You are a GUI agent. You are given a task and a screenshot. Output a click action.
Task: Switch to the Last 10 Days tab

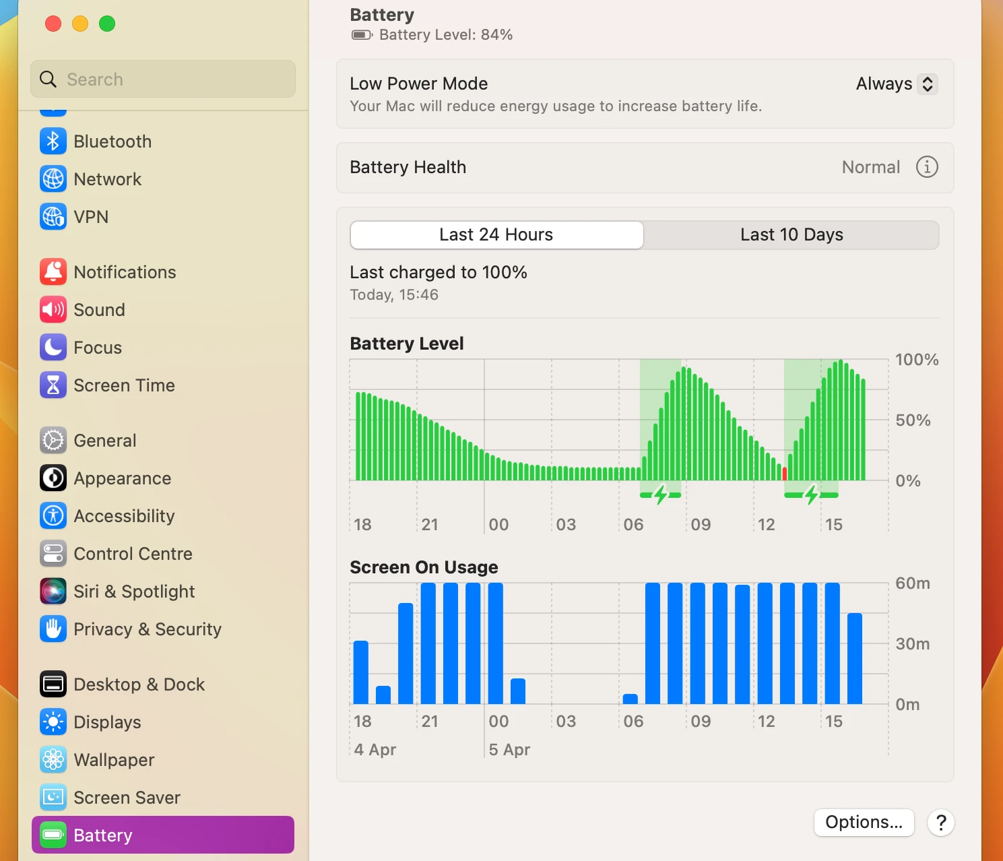(x=791, y=234)
